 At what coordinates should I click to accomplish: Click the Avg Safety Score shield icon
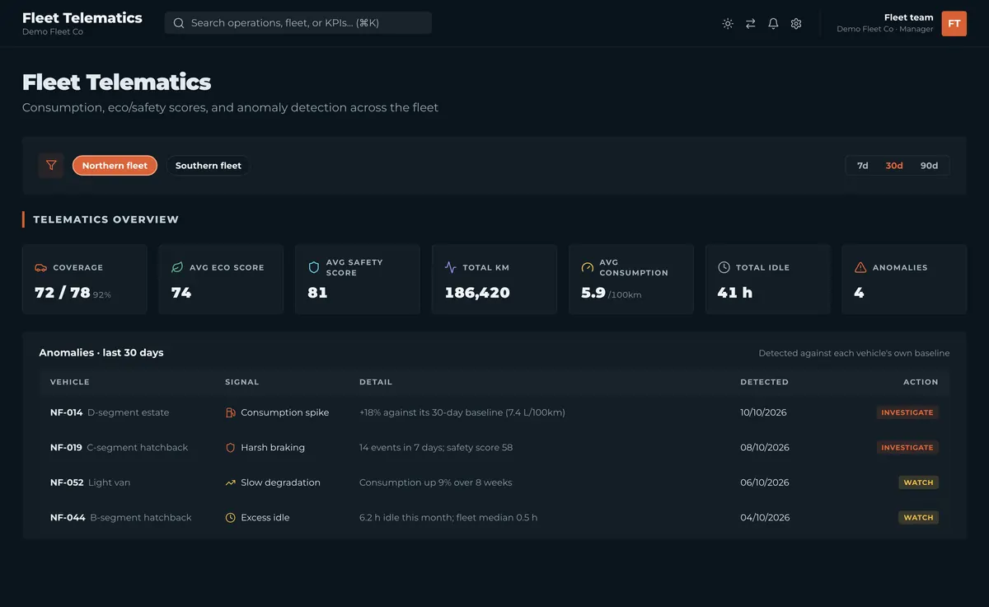click(x=314, y=267)
